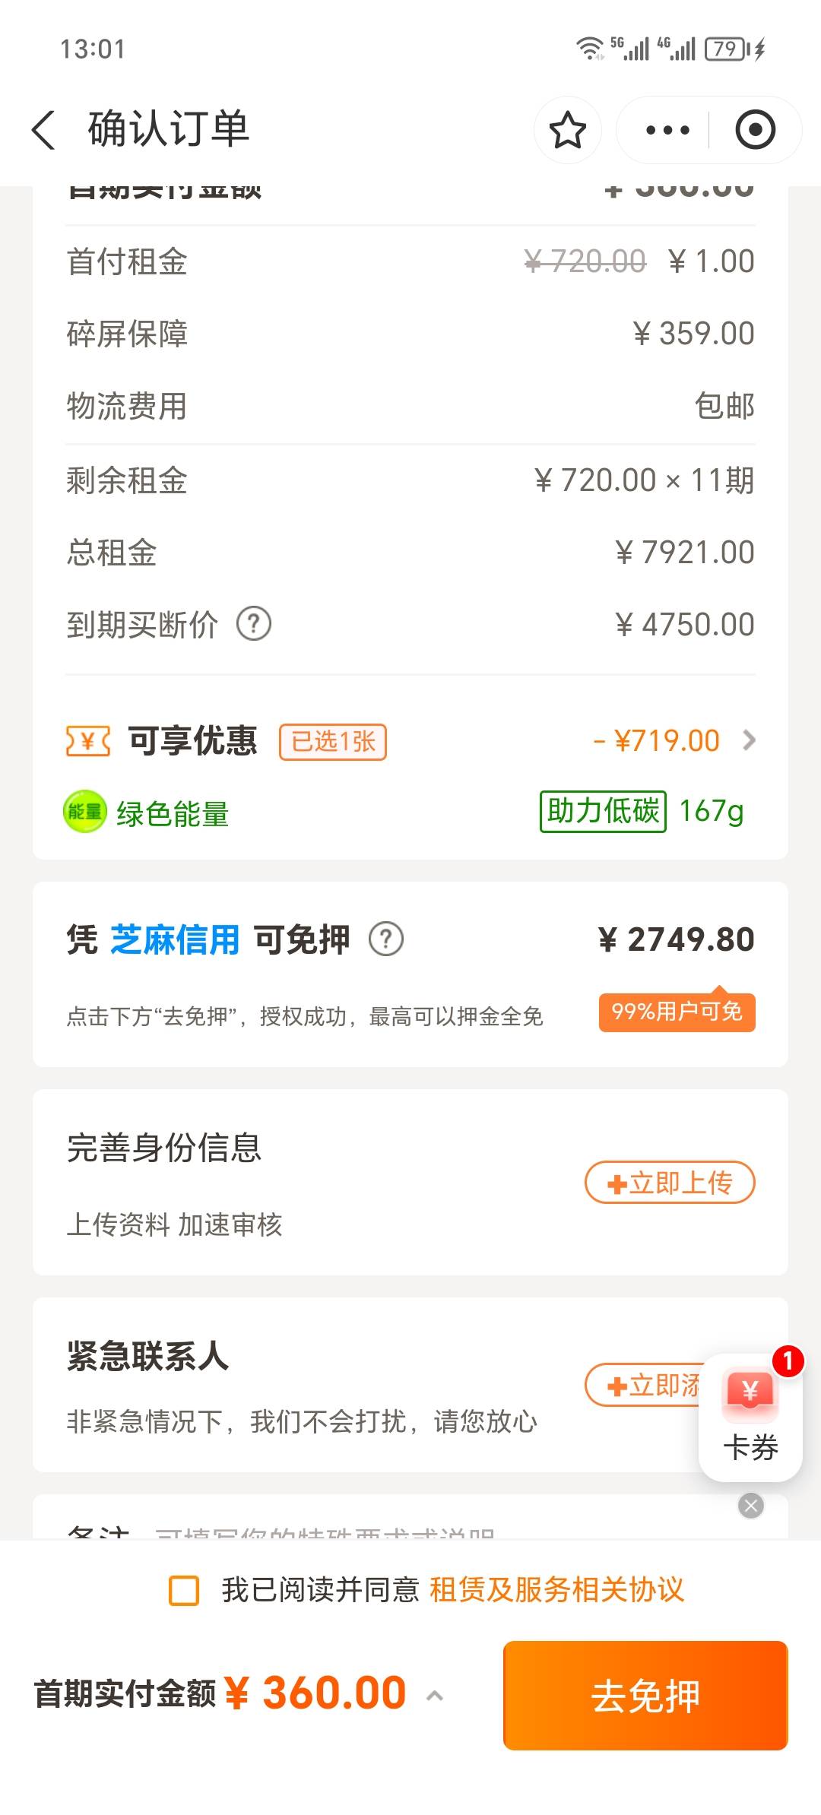Tap the low-carbon support green badge

click(x=603, y=811)
